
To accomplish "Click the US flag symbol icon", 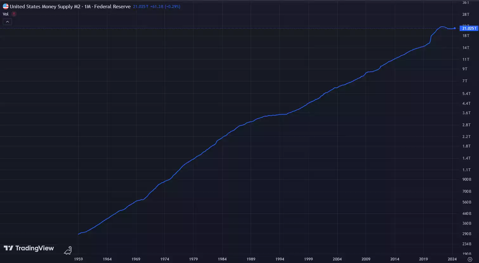I will click(5, 6).
